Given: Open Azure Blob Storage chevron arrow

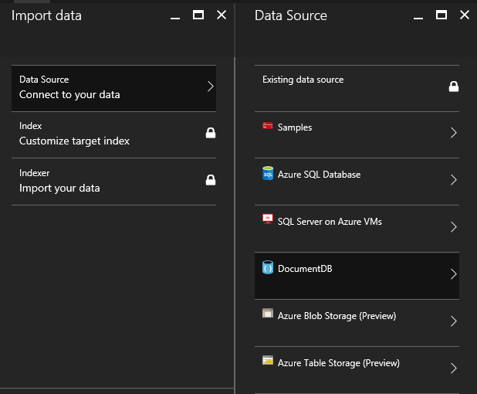Looking at the screenshot, I should click(454, 321).
